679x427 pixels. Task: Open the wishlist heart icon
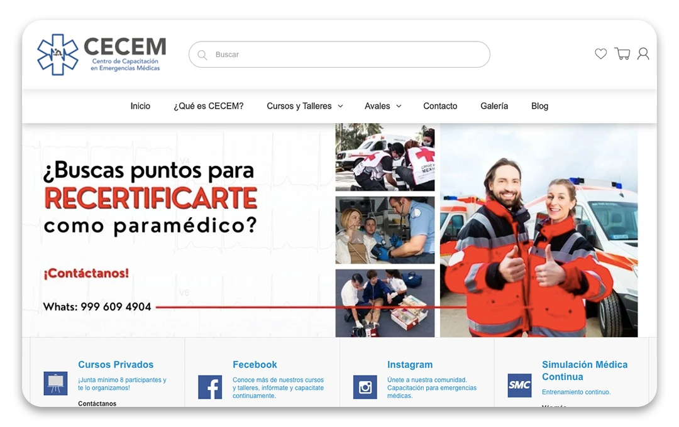coord(600,54)
